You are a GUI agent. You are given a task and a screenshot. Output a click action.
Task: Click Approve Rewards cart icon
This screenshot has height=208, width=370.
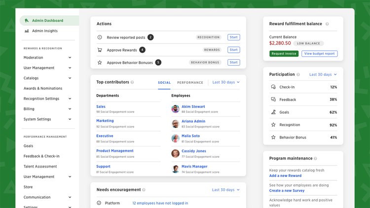[100, 50]
